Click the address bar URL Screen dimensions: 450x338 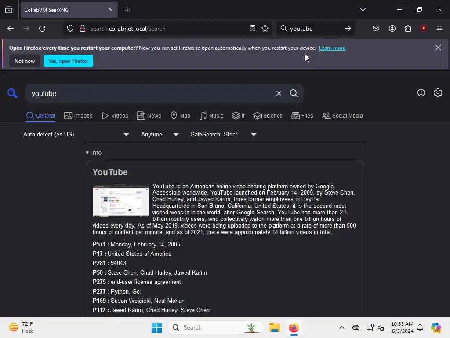128,29
